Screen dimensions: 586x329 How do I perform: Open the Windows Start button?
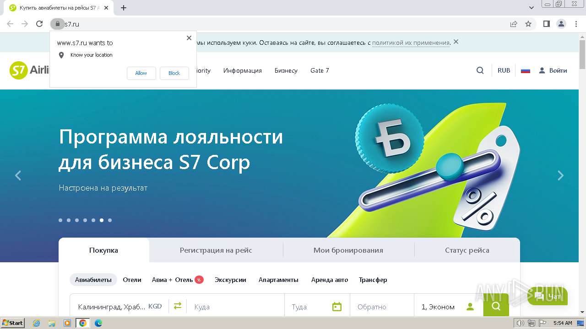[12, 323]
